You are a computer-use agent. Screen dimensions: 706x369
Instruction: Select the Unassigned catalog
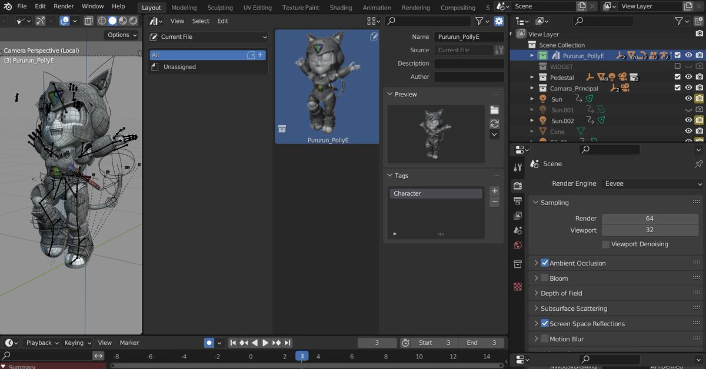pos(208,67)
